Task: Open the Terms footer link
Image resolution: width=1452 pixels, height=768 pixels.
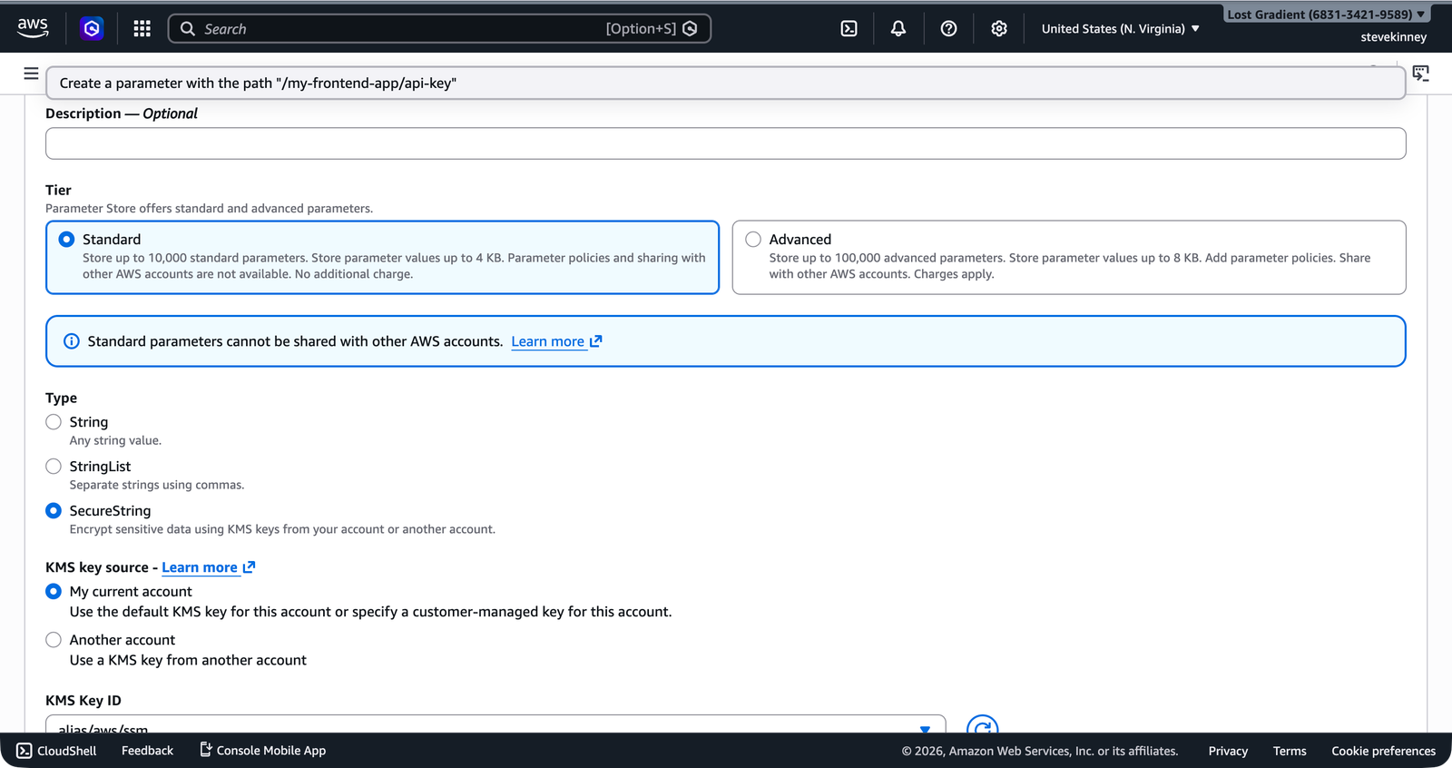Action: click(1290, 751)
